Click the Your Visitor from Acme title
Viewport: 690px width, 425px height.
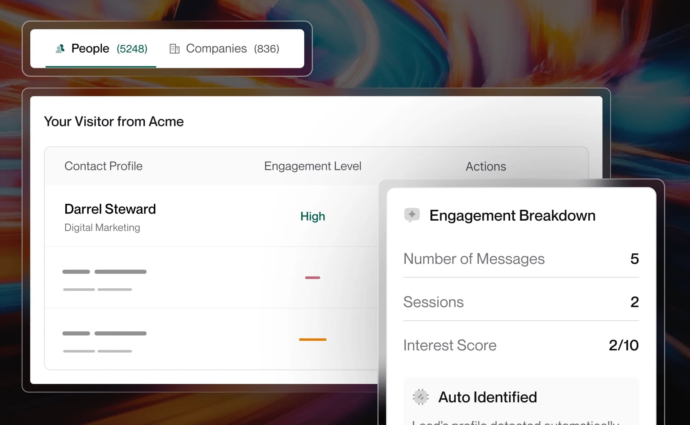tap(114, 121)
